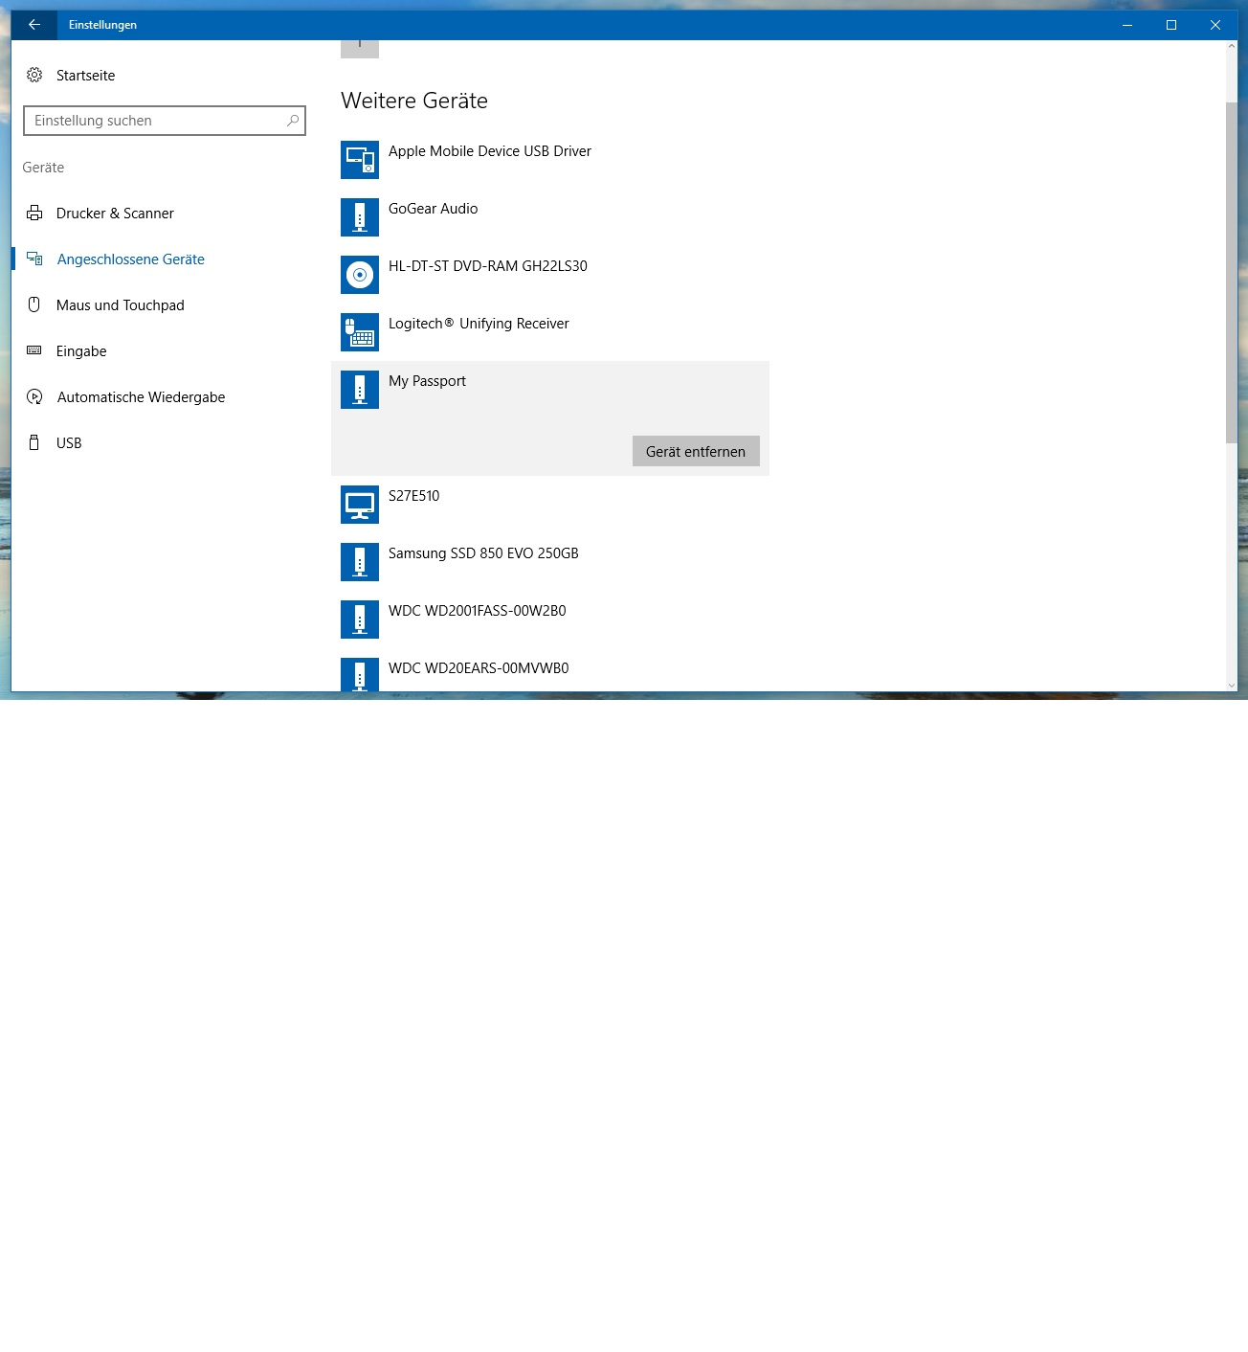Select My Passport device name
This screenshot has width=1248, height=1352.
427,381
